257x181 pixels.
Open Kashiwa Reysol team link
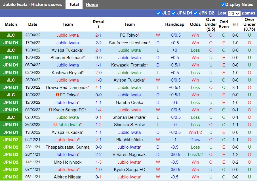click(x=67, y=72)
